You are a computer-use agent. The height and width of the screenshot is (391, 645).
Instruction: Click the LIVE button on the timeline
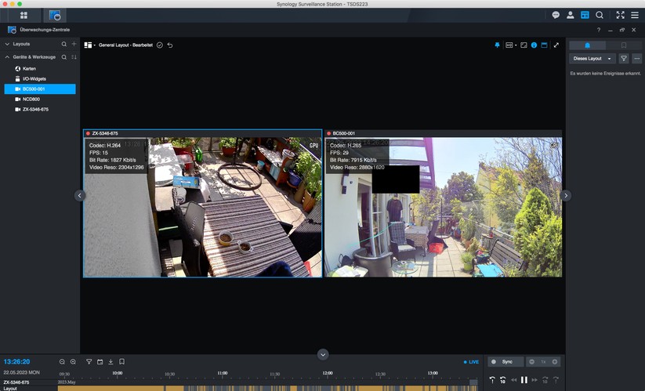(471, 362)
